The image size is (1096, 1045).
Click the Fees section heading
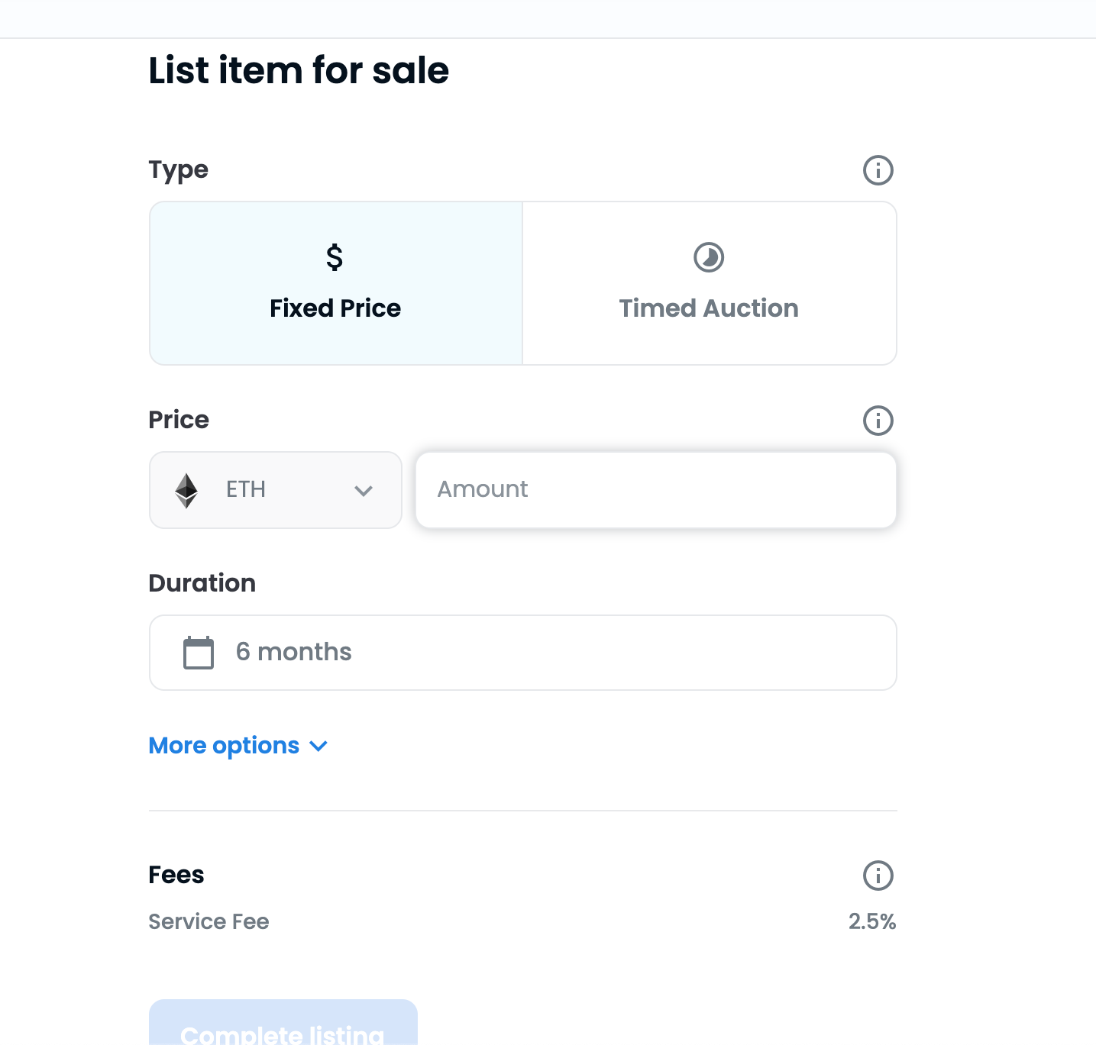point(176,875)
